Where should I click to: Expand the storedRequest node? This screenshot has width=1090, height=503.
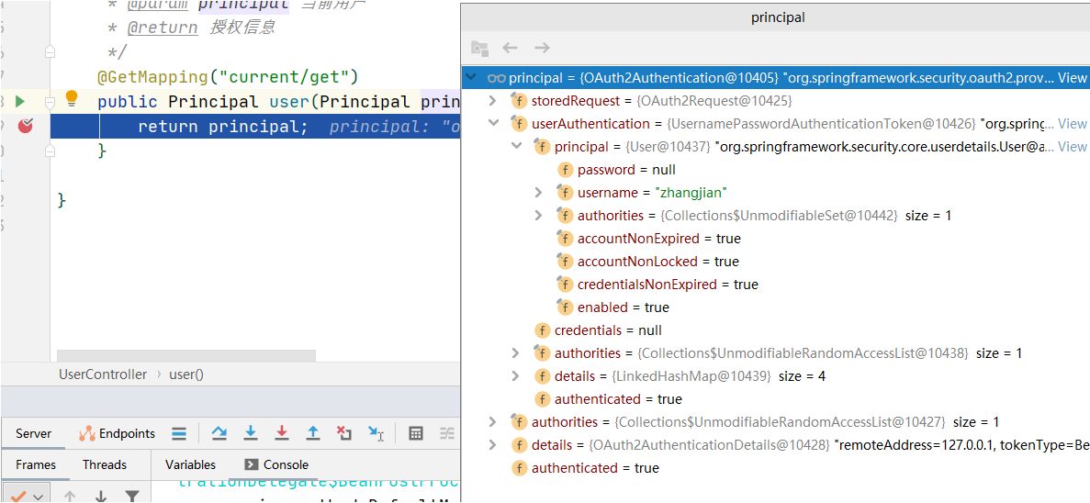tap(493, 101)
